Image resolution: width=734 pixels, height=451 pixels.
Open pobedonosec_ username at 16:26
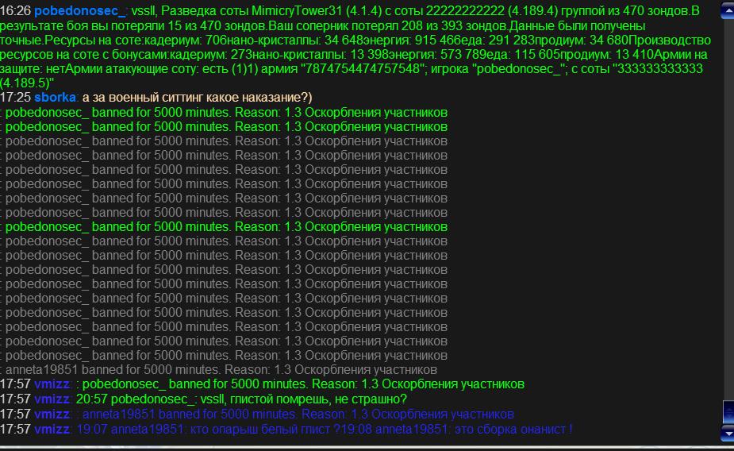80,11
